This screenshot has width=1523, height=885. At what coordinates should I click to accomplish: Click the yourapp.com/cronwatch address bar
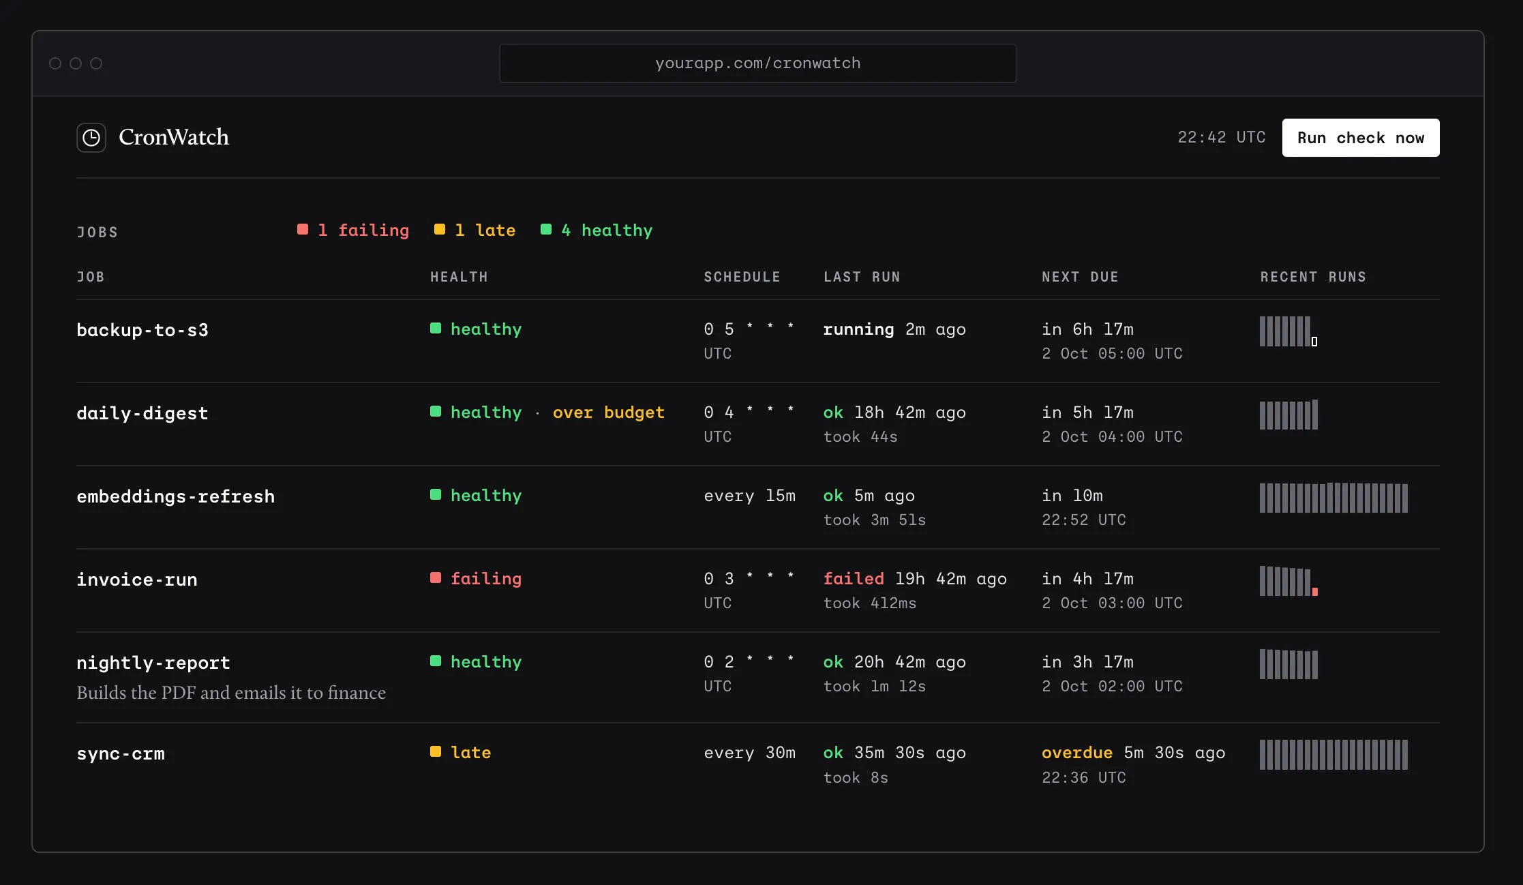757,63
